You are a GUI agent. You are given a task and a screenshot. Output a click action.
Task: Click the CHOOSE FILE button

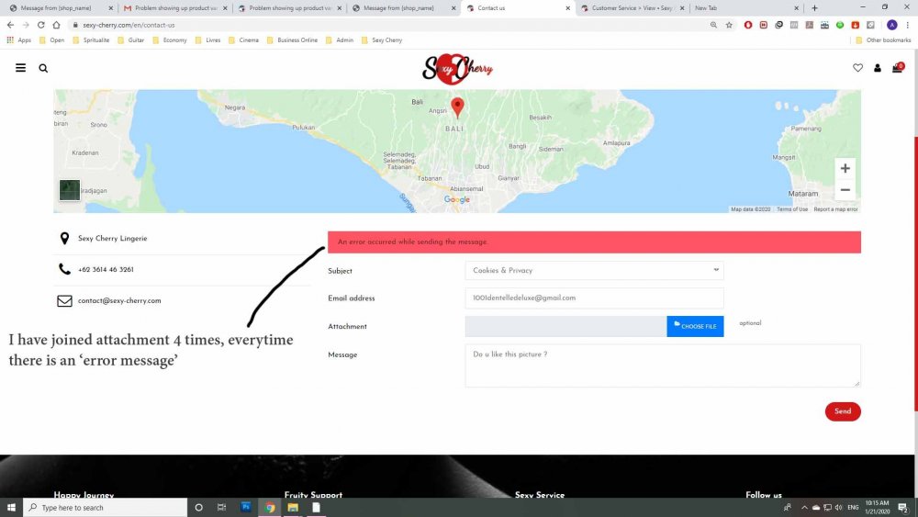coord(695,326)
